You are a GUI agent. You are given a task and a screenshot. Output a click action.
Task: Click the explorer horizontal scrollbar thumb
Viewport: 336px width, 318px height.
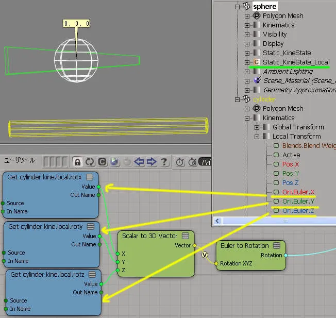pyautogui.click(x=286, y=221)
